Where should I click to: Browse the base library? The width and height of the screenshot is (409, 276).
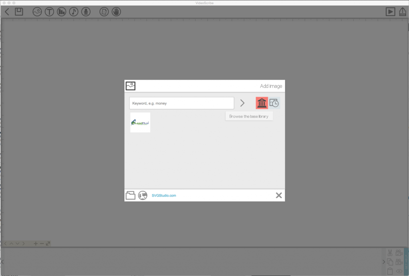point(262,103)
